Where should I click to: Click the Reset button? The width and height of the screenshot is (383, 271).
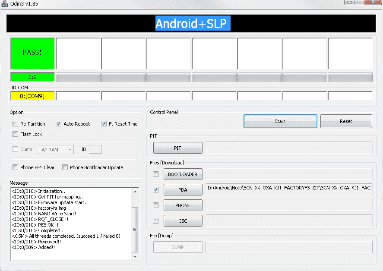346,121
